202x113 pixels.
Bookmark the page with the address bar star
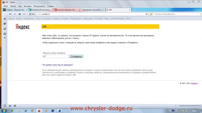(146, 14)
